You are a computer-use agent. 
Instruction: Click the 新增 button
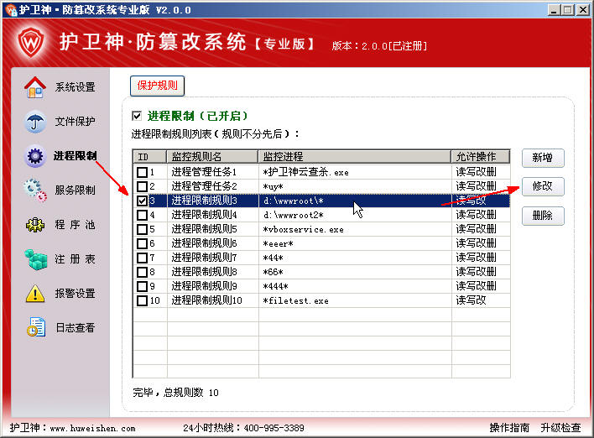click(x=543, y=158)
